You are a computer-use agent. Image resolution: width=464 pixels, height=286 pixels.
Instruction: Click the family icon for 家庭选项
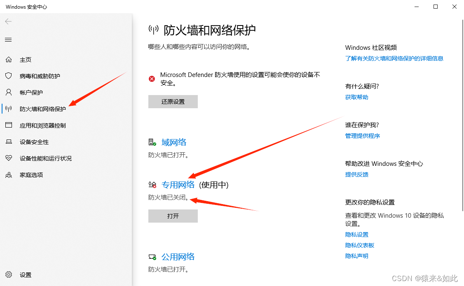pos(9,175)
